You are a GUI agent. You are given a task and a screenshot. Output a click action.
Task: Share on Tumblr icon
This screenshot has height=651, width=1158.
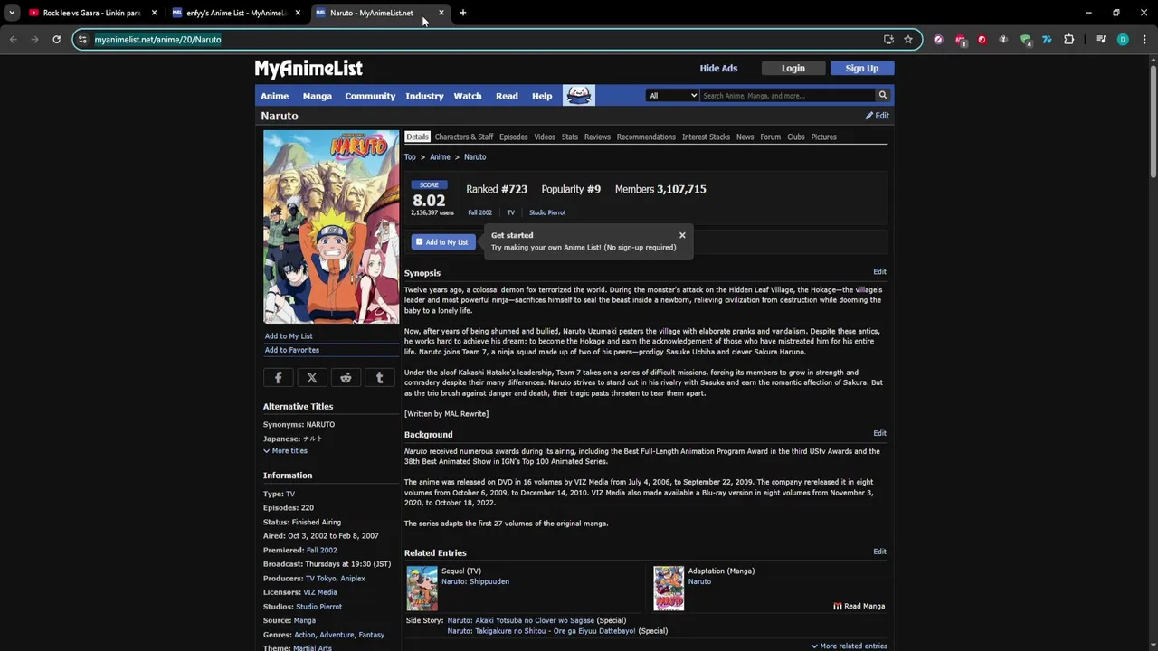380,378
